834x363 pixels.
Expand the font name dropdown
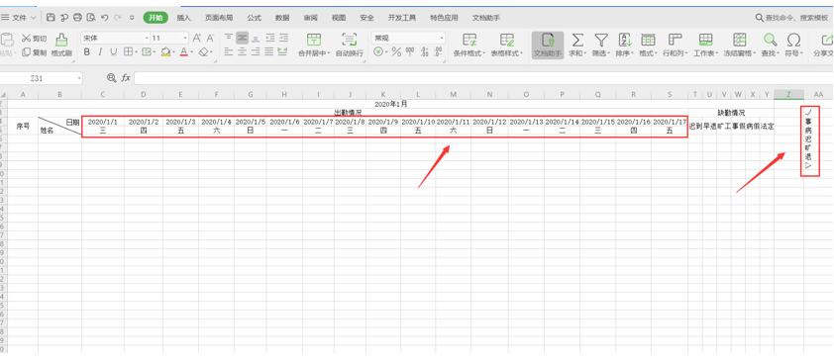point(147,39)
